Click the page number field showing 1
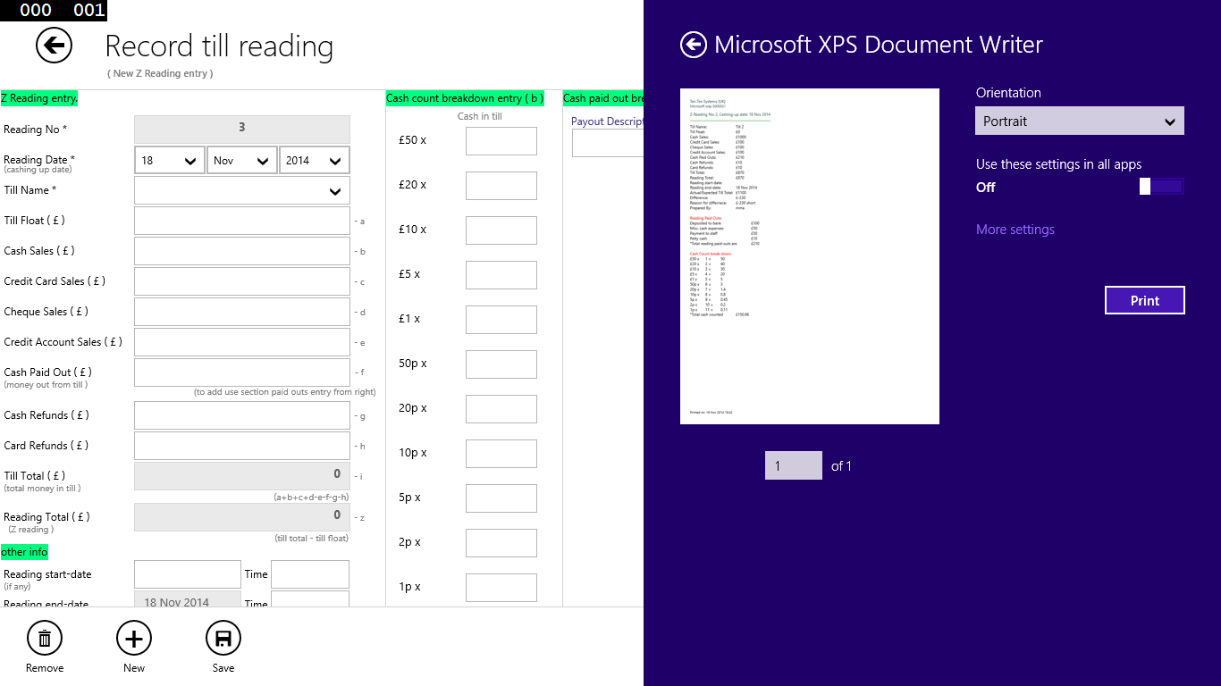The image size is (1221, 686). pyautogui.click(x=793, y=465)
